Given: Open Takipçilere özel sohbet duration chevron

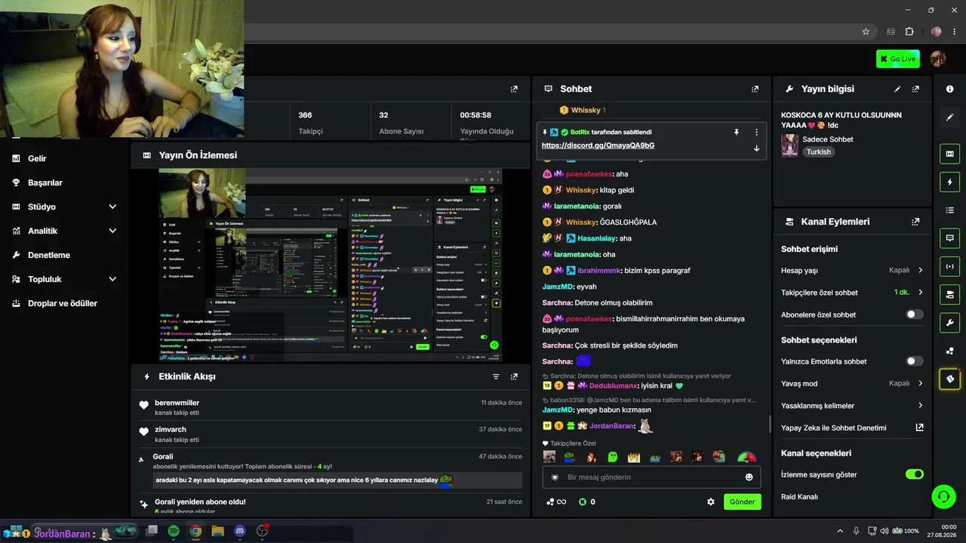Looking at the screenshot, I should (x=920, y=293).
